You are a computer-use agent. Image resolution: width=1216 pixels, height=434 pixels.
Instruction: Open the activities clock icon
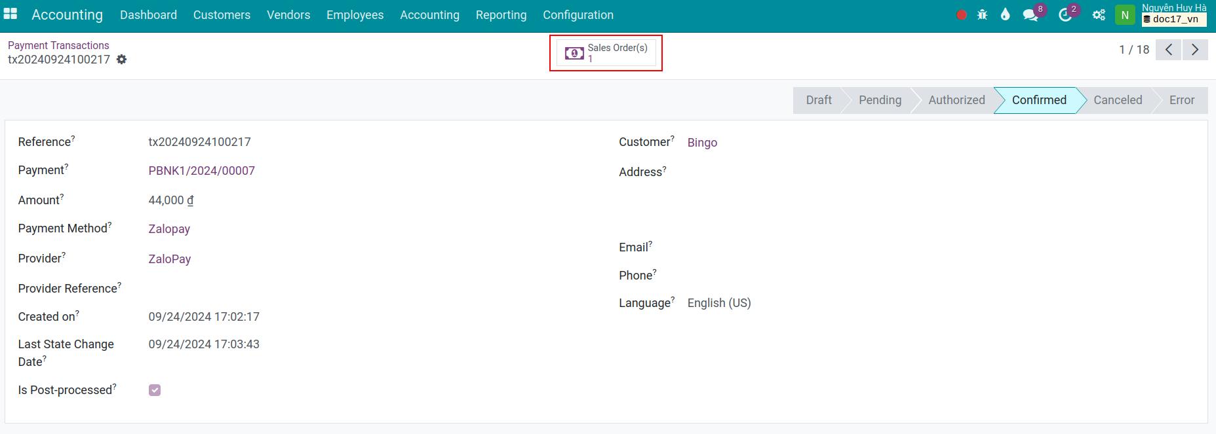(1065, 15)
